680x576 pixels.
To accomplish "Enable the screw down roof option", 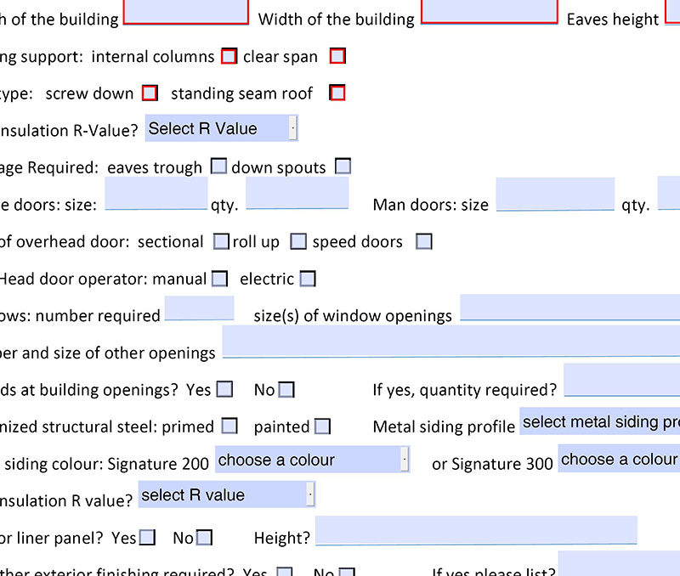I will [150, 93].
